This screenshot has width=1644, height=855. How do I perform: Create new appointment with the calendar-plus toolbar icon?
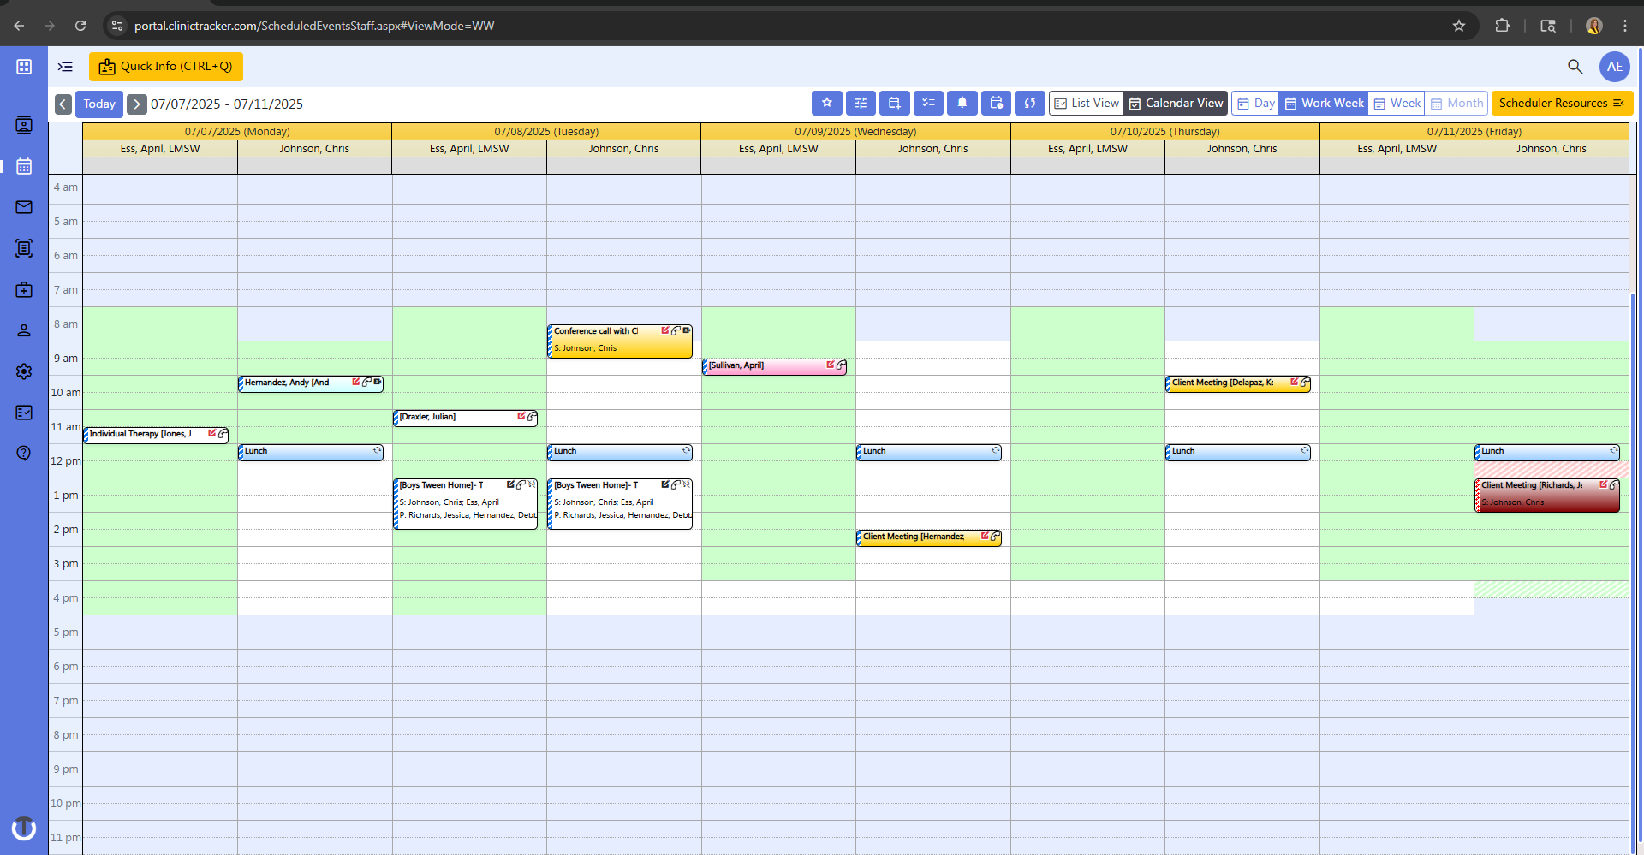tap(894, 103)
